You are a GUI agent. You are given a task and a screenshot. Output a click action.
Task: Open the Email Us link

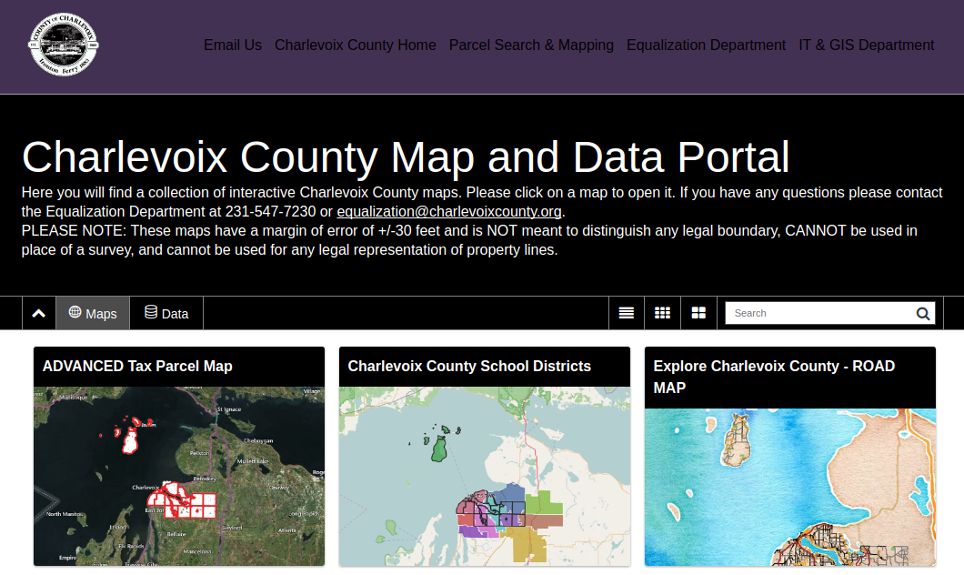[x=233, y=45]
